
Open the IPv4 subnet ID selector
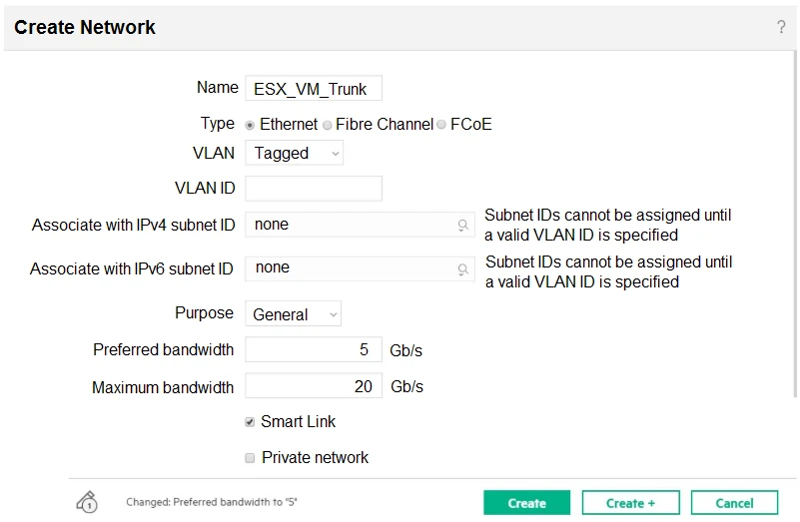350,226
